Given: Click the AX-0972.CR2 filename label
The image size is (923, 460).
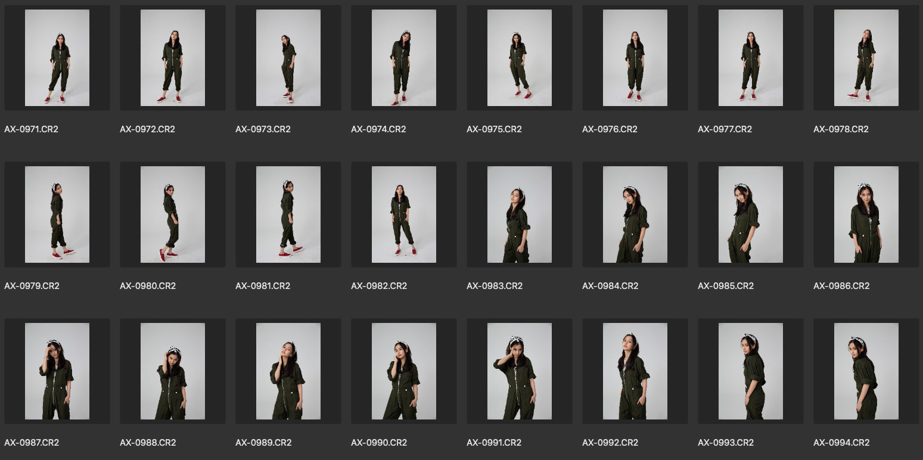Looking at the screenshot, I should (x=147, y=129).
